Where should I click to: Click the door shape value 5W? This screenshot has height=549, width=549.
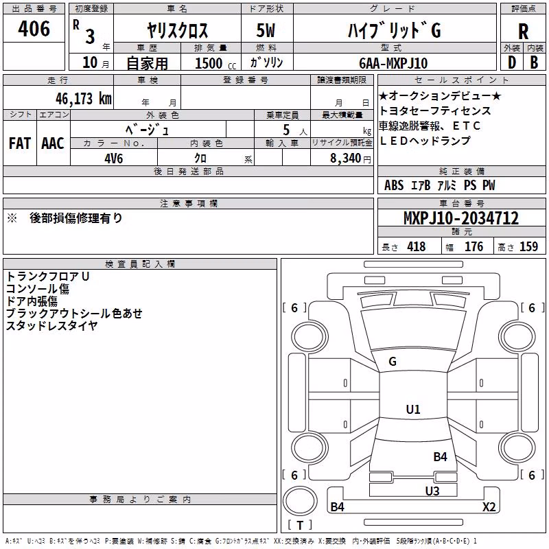coord(266,30)
